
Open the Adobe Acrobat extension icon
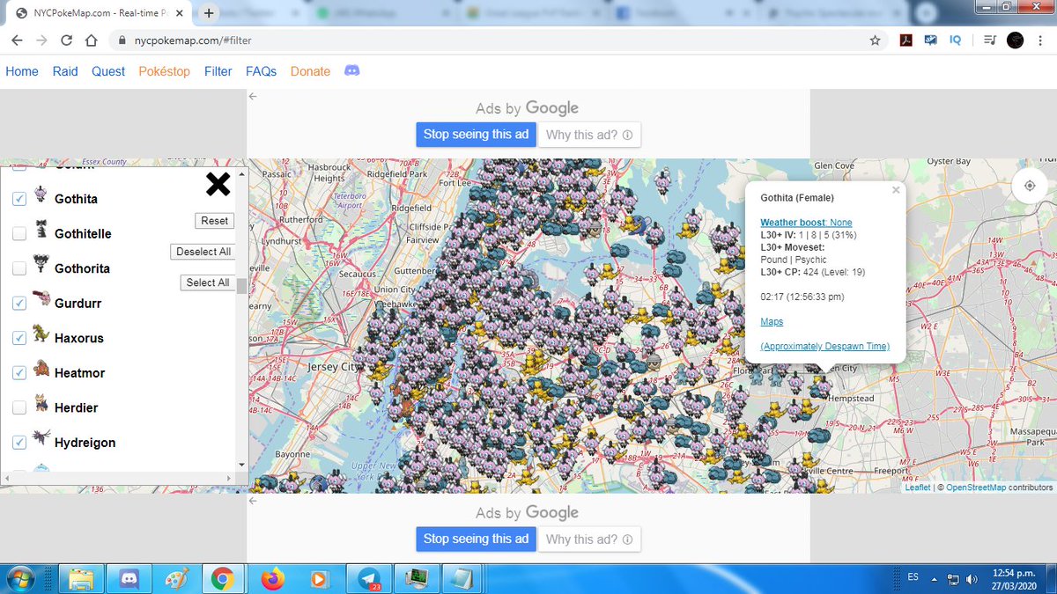point(905,40)
